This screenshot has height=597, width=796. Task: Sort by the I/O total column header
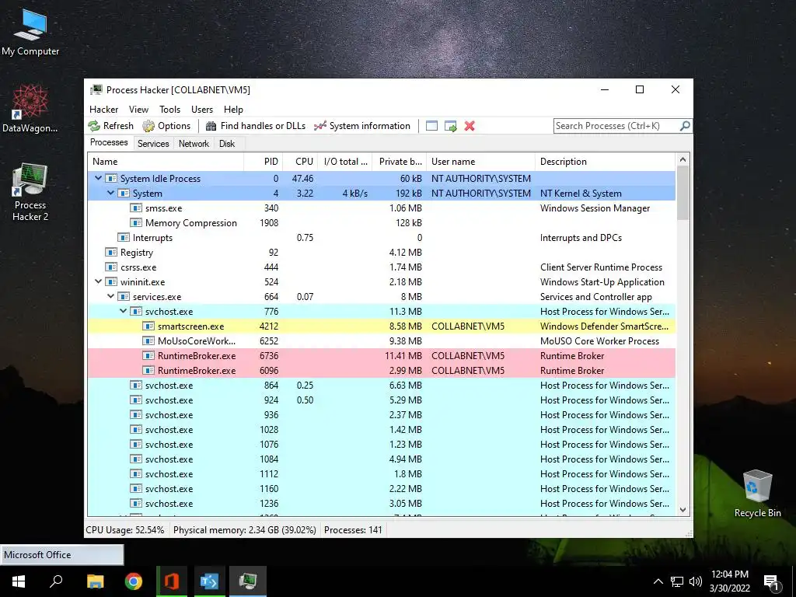[344, 162]
